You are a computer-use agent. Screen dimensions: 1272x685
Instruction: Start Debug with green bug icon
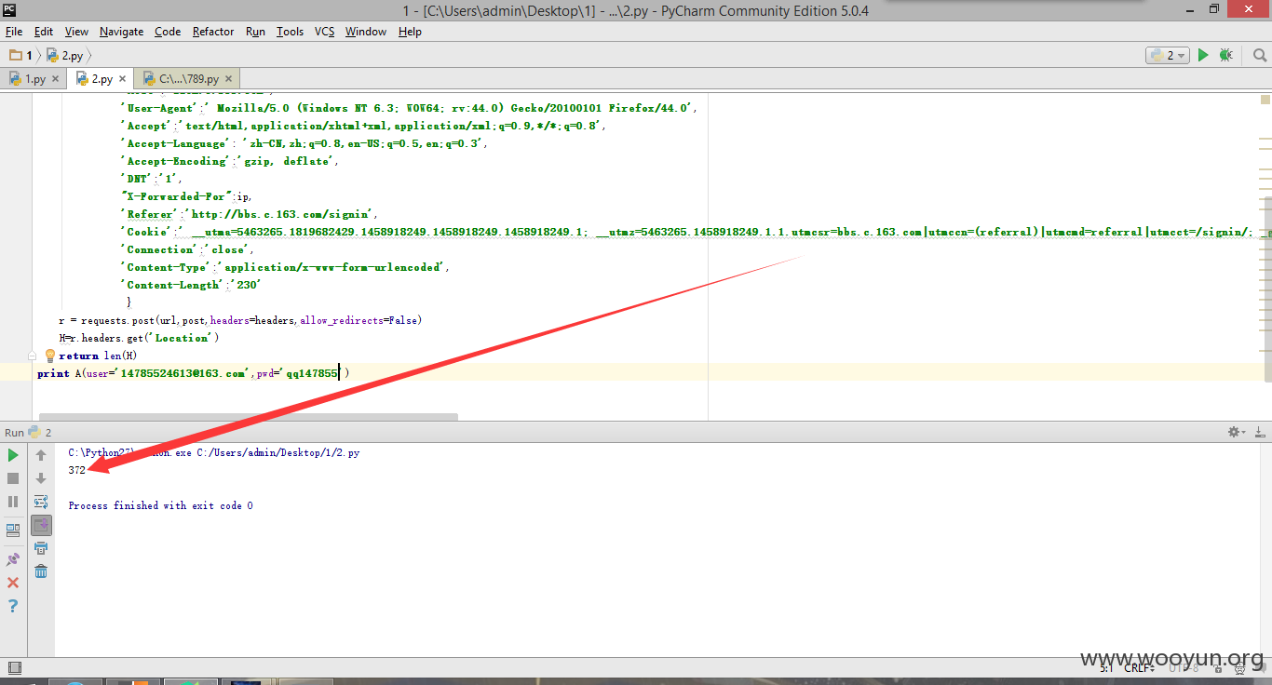[x=1225, y=55]
